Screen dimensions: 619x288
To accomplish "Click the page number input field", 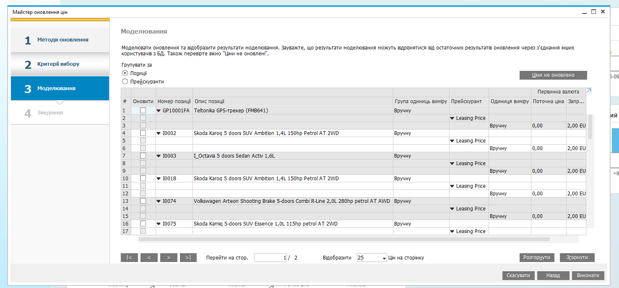I will 270,258.
